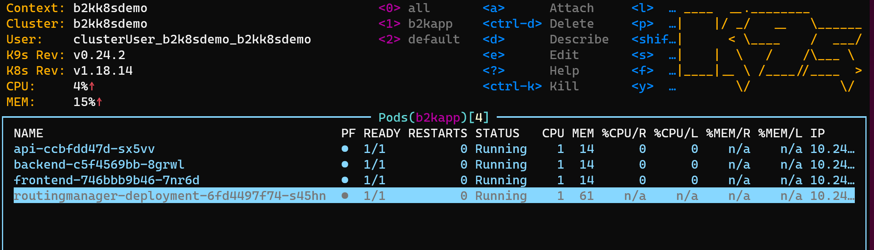Click the port-forward dot for api-ccbfdd47d-sx5vv
The width and height of the screenshot is (874, 250).
point(345,149)
